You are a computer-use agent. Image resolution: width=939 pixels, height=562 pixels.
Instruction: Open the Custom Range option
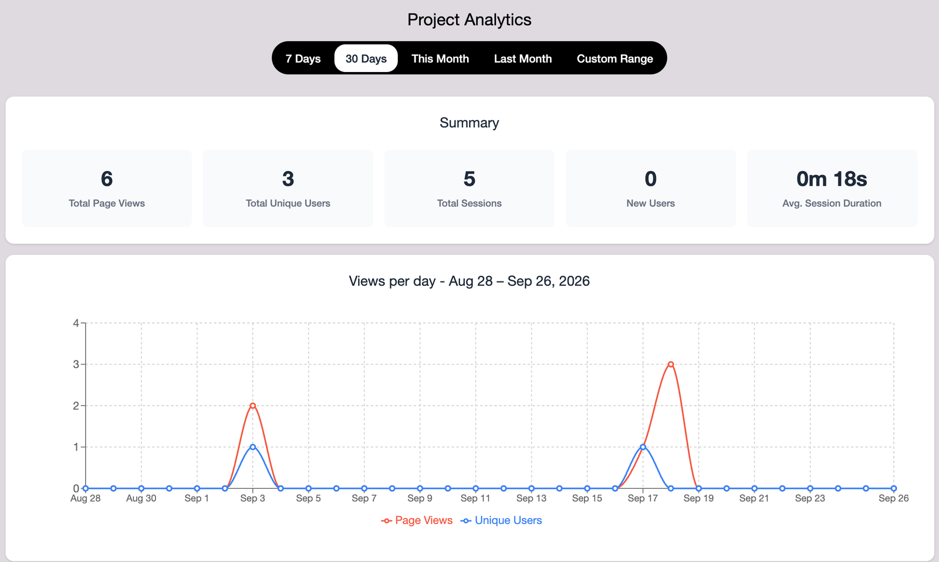pos(615,59)
